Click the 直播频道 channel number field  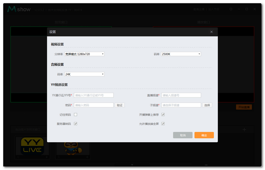[x=181, y=95]
